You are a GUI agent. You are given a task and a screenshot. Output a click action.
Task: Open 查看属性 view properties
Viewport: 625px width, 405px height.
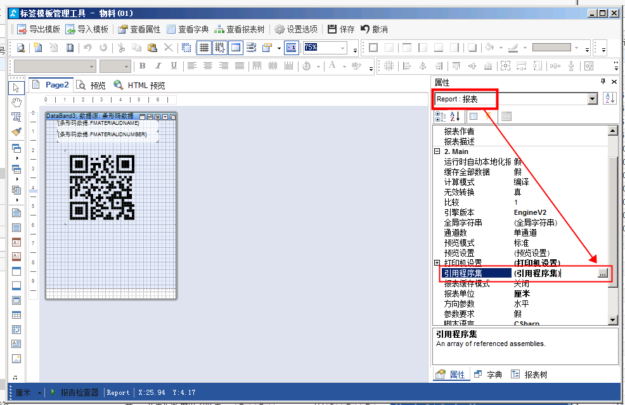pyautogui.click(x=139, y=29)
